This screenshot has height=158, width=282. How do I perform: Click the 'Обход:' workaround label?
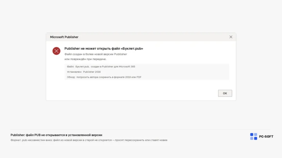click(x=71, y=77)
